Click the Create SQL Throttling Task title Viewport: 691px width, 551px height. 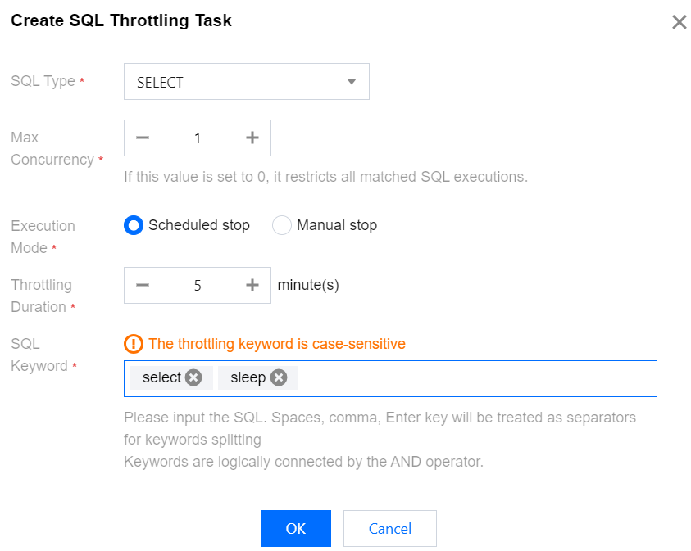121,21
